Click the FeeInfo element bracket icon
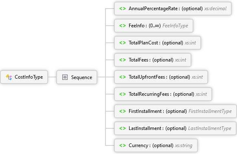The width and height of the screenshot is (237, 154). (x=123, y=26)
